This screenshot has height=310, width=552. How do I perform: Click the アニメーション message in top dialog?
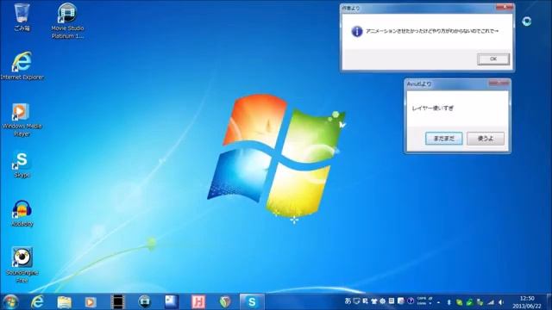(x=432, y=31)
